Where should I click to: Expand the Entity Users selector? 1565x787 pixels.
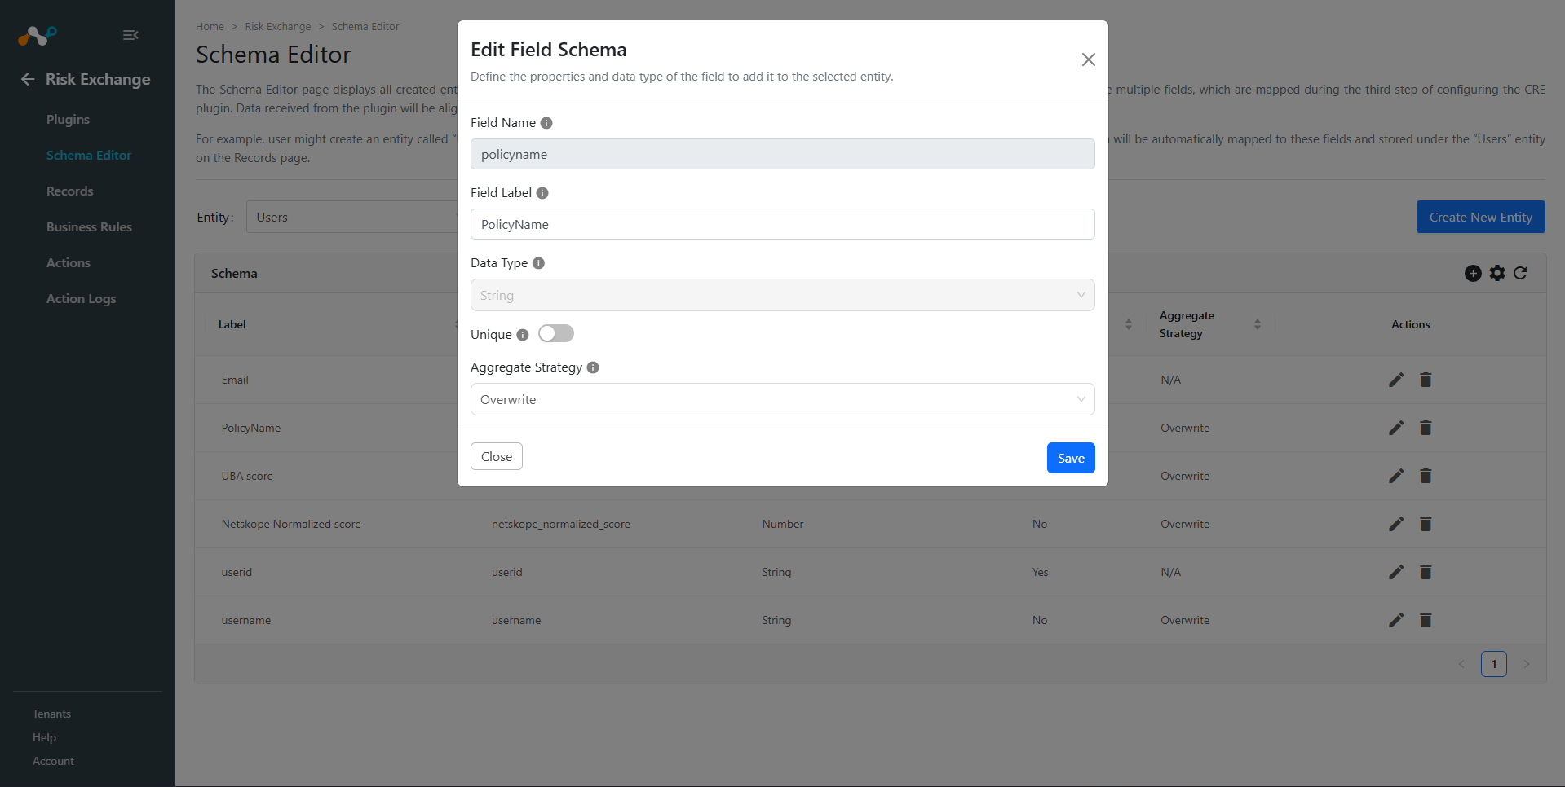coord(351,217)
